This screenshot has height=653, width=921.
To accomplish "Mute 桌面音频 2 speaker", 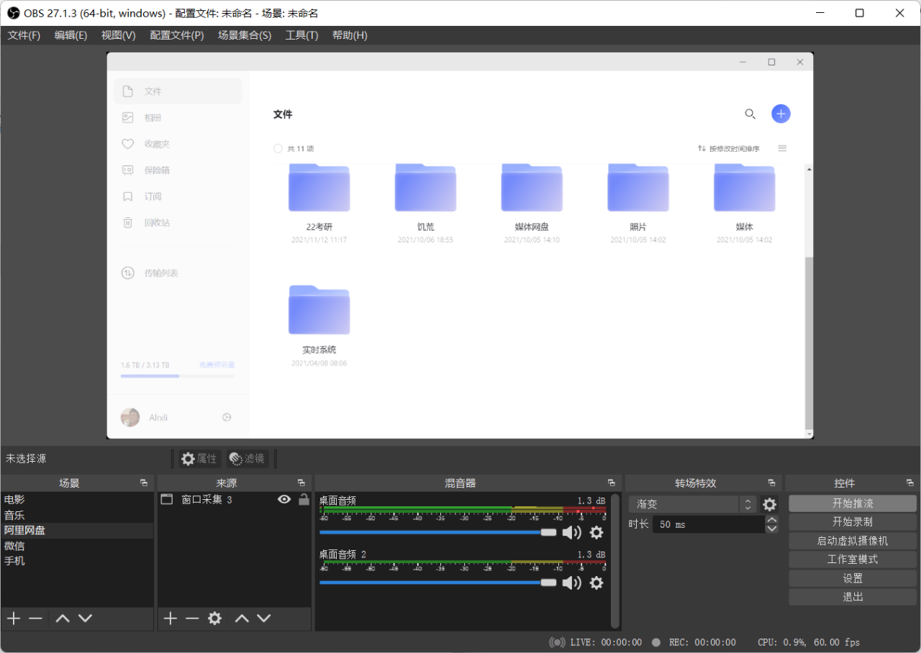I will (571, 583).
